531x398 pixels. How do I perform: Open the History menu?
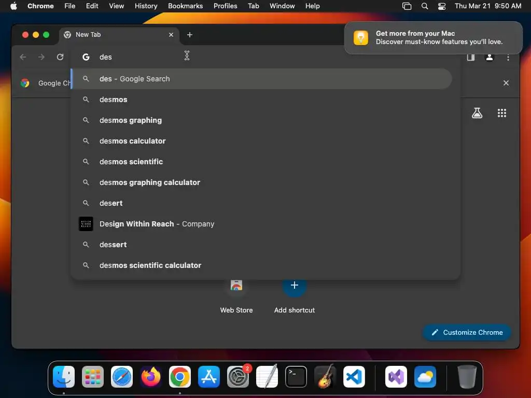(146, 6)
